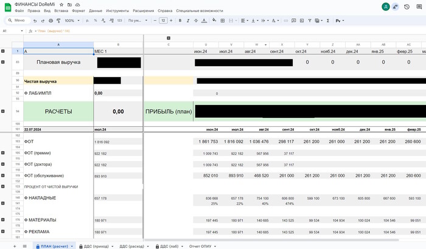The image size is (426, 249).
Task: Switch to the ДДС (расход) sheet tab
Action: [x=131, y=246]
